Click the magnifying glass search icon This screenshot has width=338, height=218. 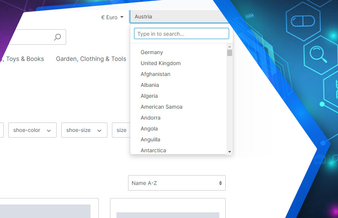point(57,37)
